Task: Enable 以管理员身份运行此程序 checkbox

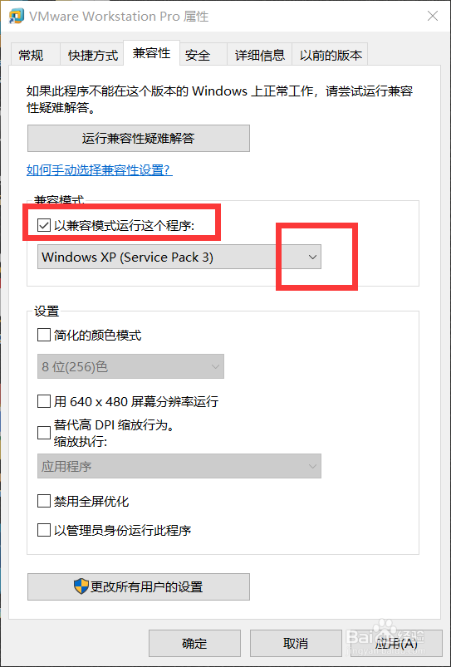Action: [x=44, y=531]
